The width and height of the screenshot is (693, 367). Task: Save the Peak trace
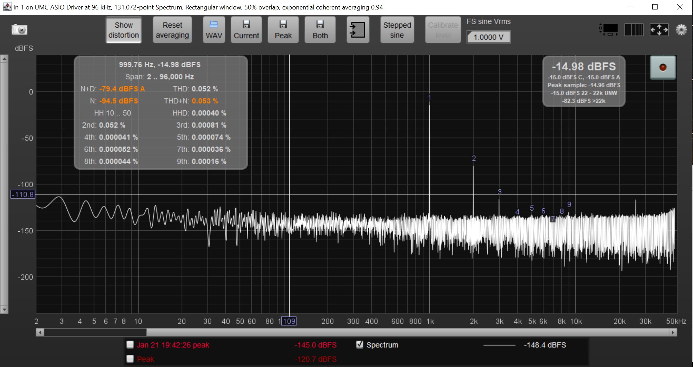[x=283, y=30]
